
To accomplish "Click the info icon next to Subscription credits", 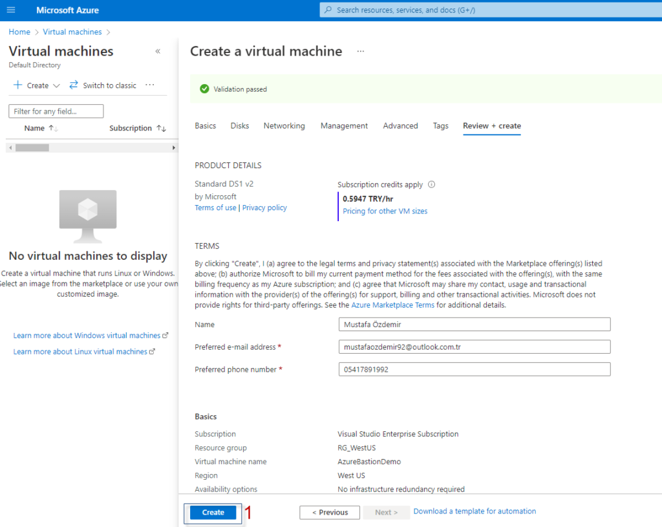I will point(431,184).
